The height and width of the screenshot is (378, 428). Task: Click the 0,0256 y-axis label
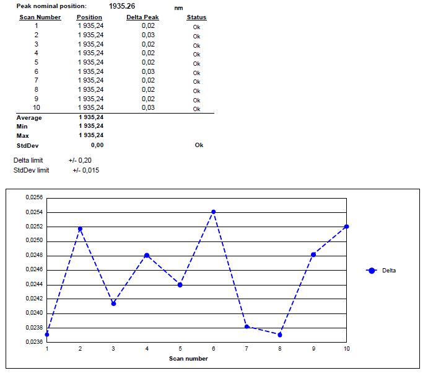click(34, 197)
